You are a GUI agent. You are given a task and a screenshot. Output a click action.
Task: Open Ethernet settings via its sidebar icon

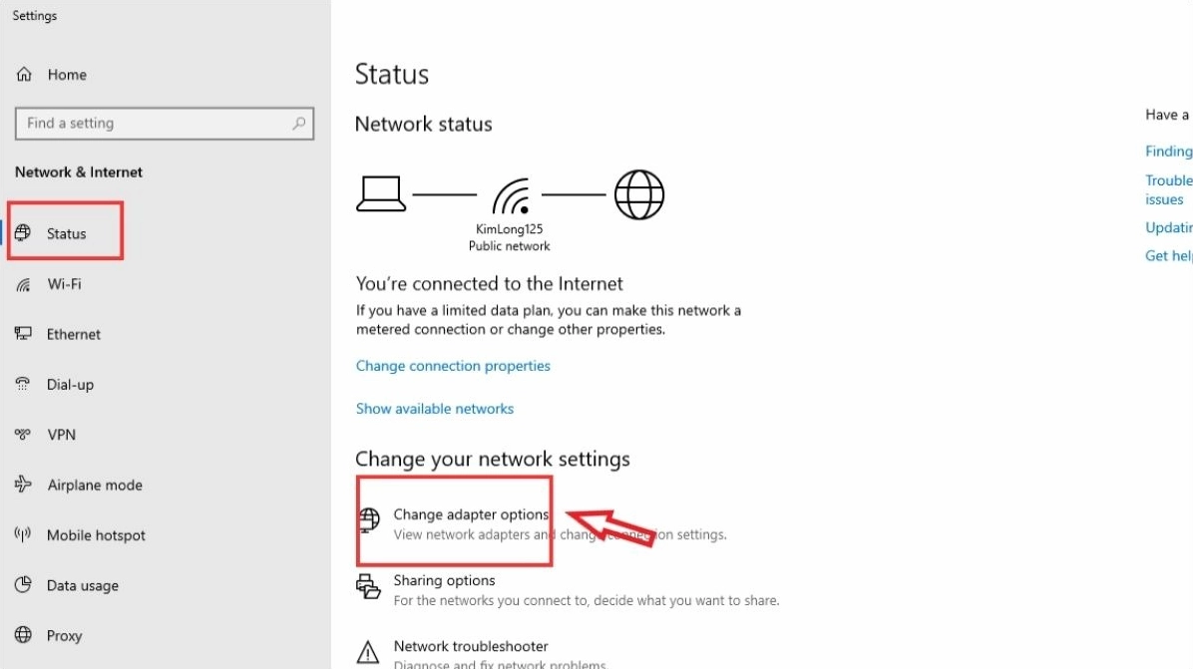(23, 333)
